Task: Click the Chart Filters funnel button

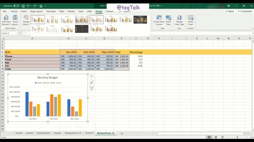Action: click(x=92, y=88)
